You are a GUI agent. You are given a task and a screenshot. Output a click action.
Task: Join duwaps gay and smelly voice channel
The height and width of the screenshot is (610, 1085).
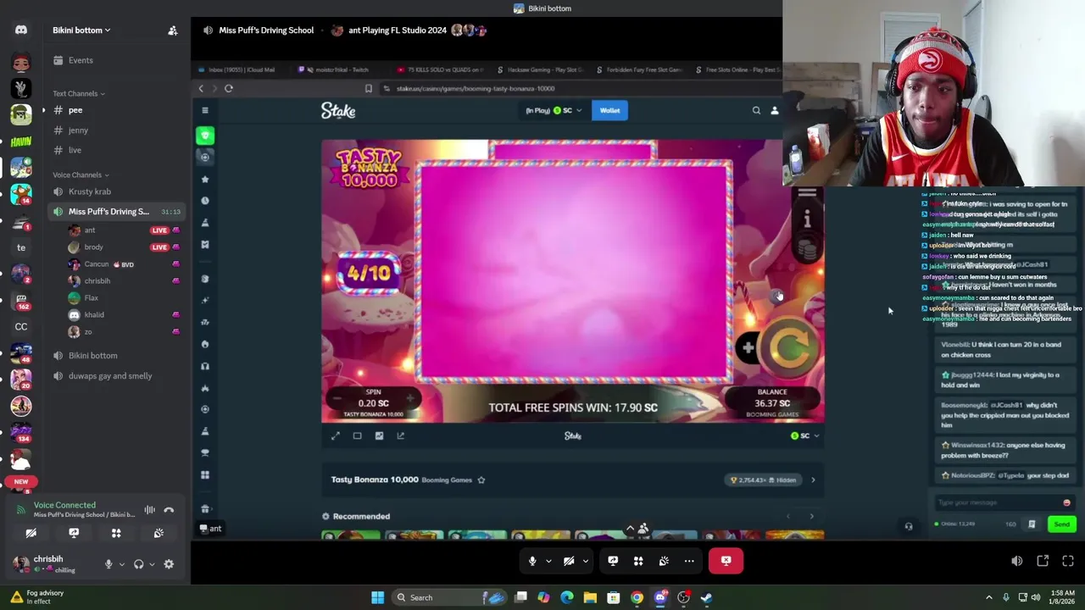(115, 376)
